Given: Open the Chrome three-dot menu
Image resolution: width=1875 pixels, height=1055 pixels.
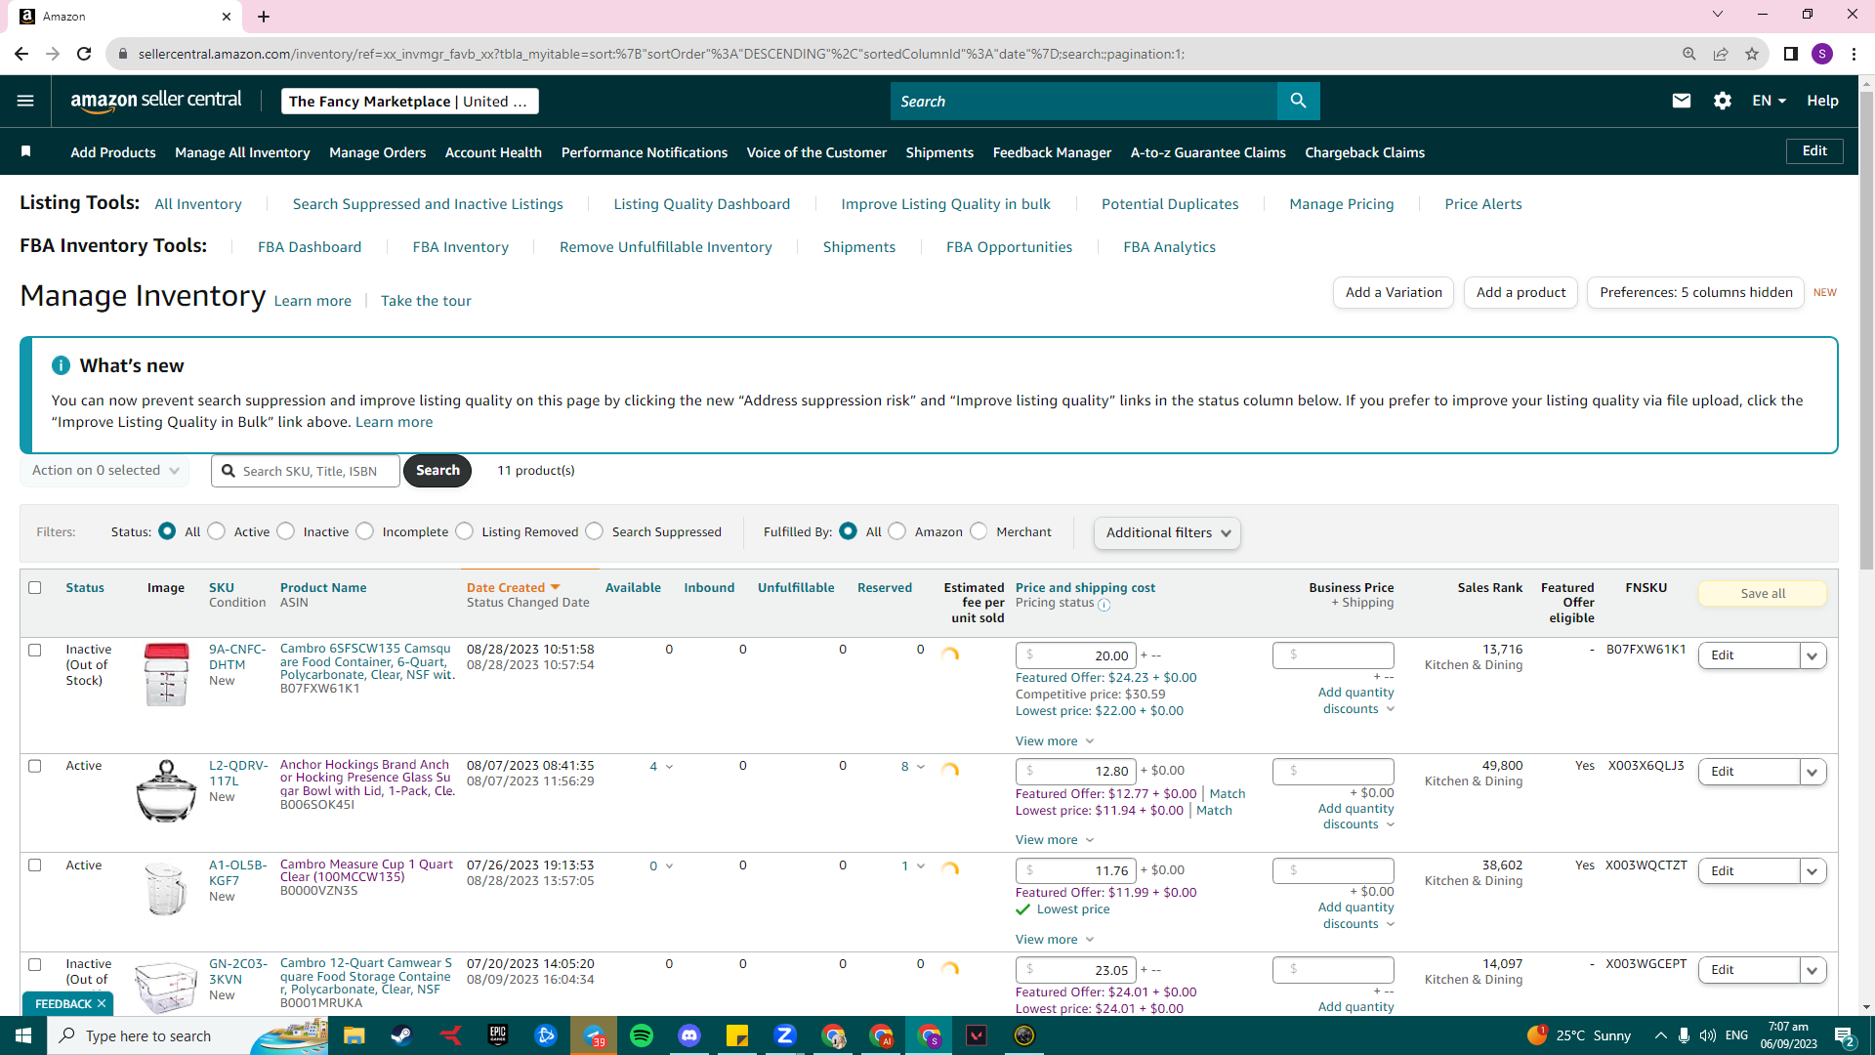Looking at the screenshot, I should click(1854, 54).
